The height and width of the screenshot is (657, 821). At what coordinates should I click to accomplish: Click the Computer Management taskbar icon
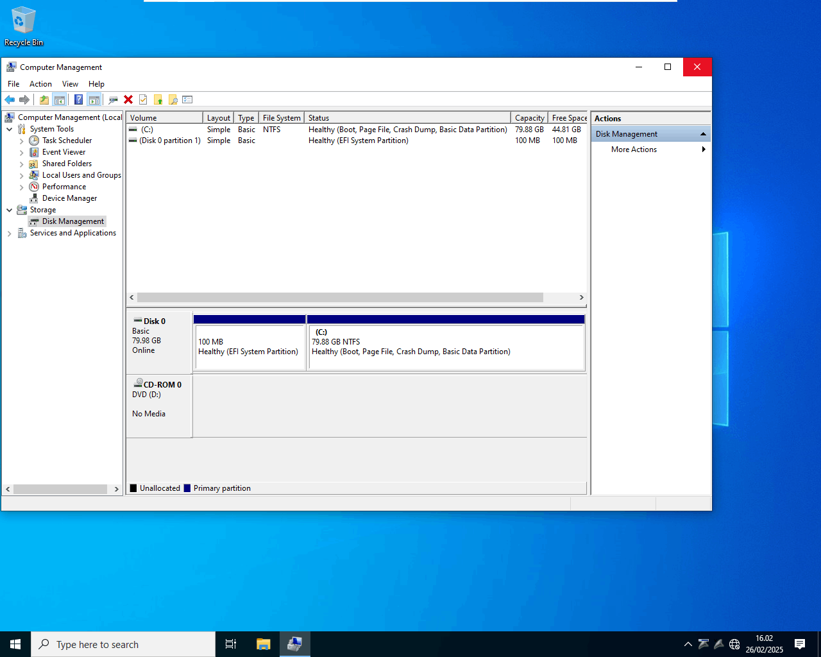[x=295, y=644]
